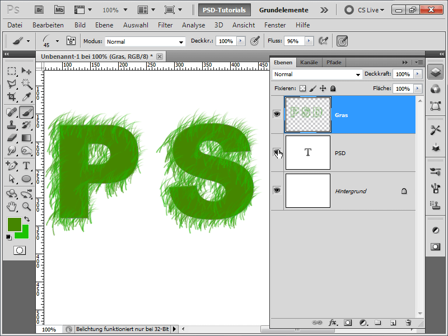Open the Ebene menu

(x=104, y=25)
